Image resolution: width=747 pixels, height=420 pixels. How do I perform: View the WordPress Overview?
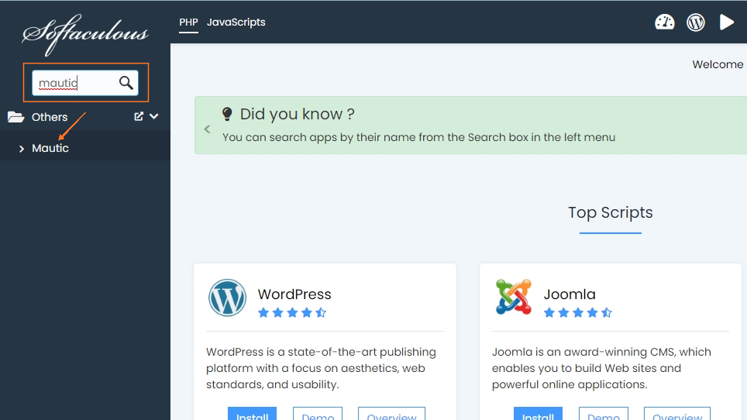391,413
